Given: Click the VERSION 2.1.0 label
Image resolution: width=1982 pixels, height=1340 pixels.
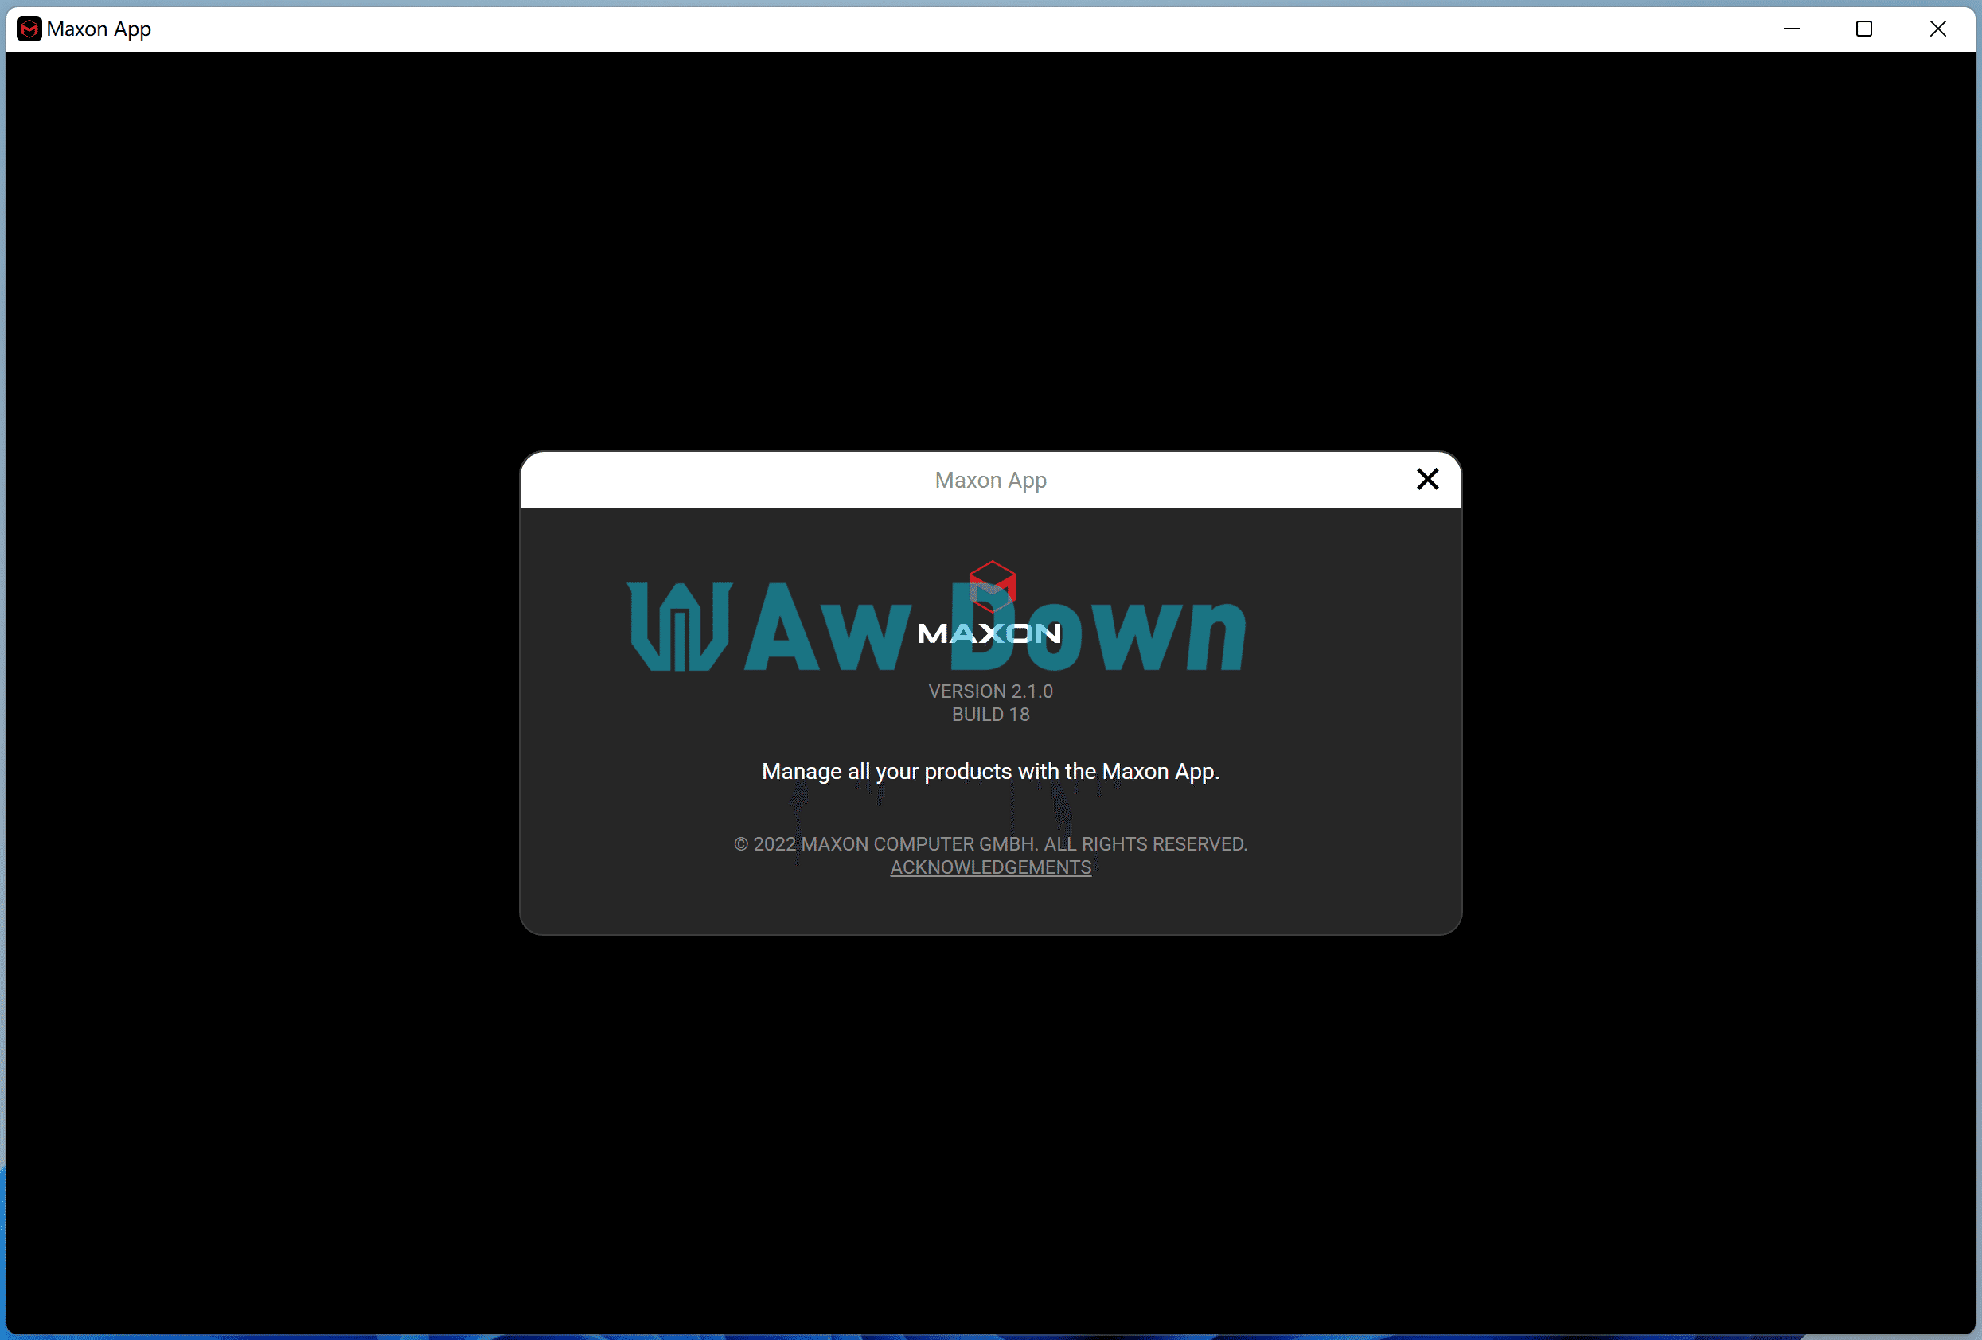Looking at the screenshot, I should pyautogui.click(x=990, y=691).
